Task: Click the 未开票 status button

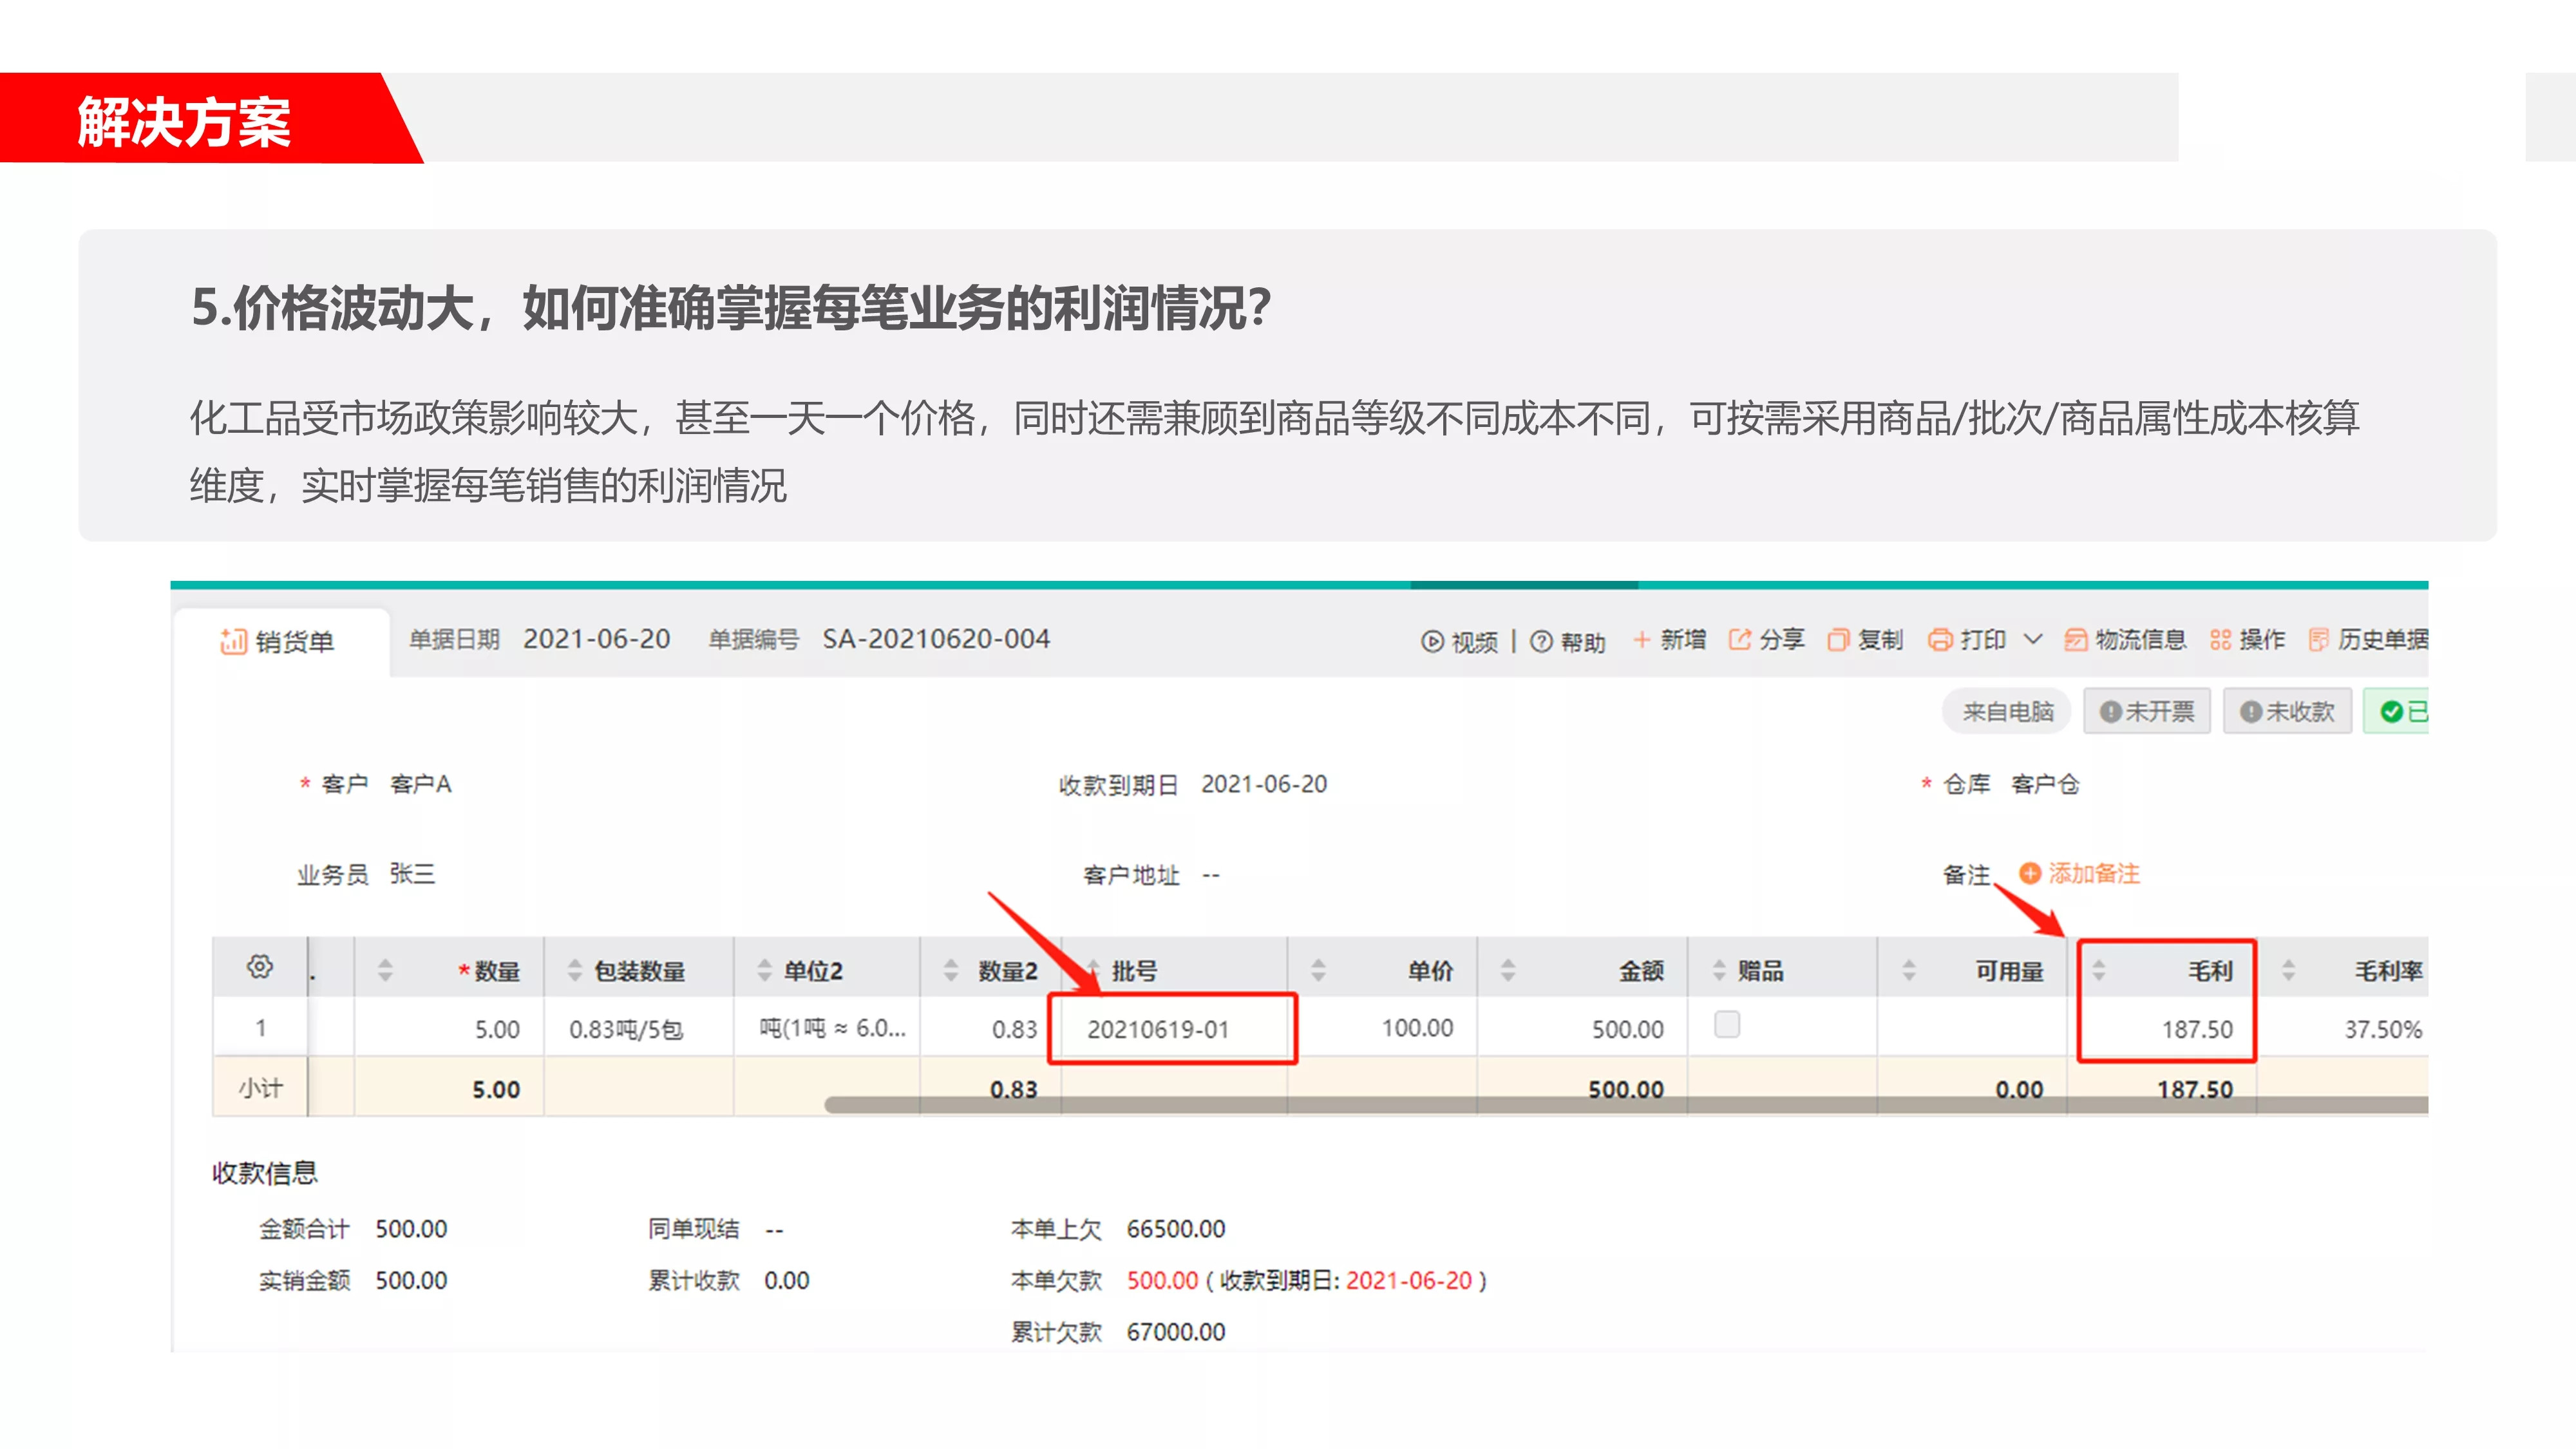Action: tap(2146, 711)
